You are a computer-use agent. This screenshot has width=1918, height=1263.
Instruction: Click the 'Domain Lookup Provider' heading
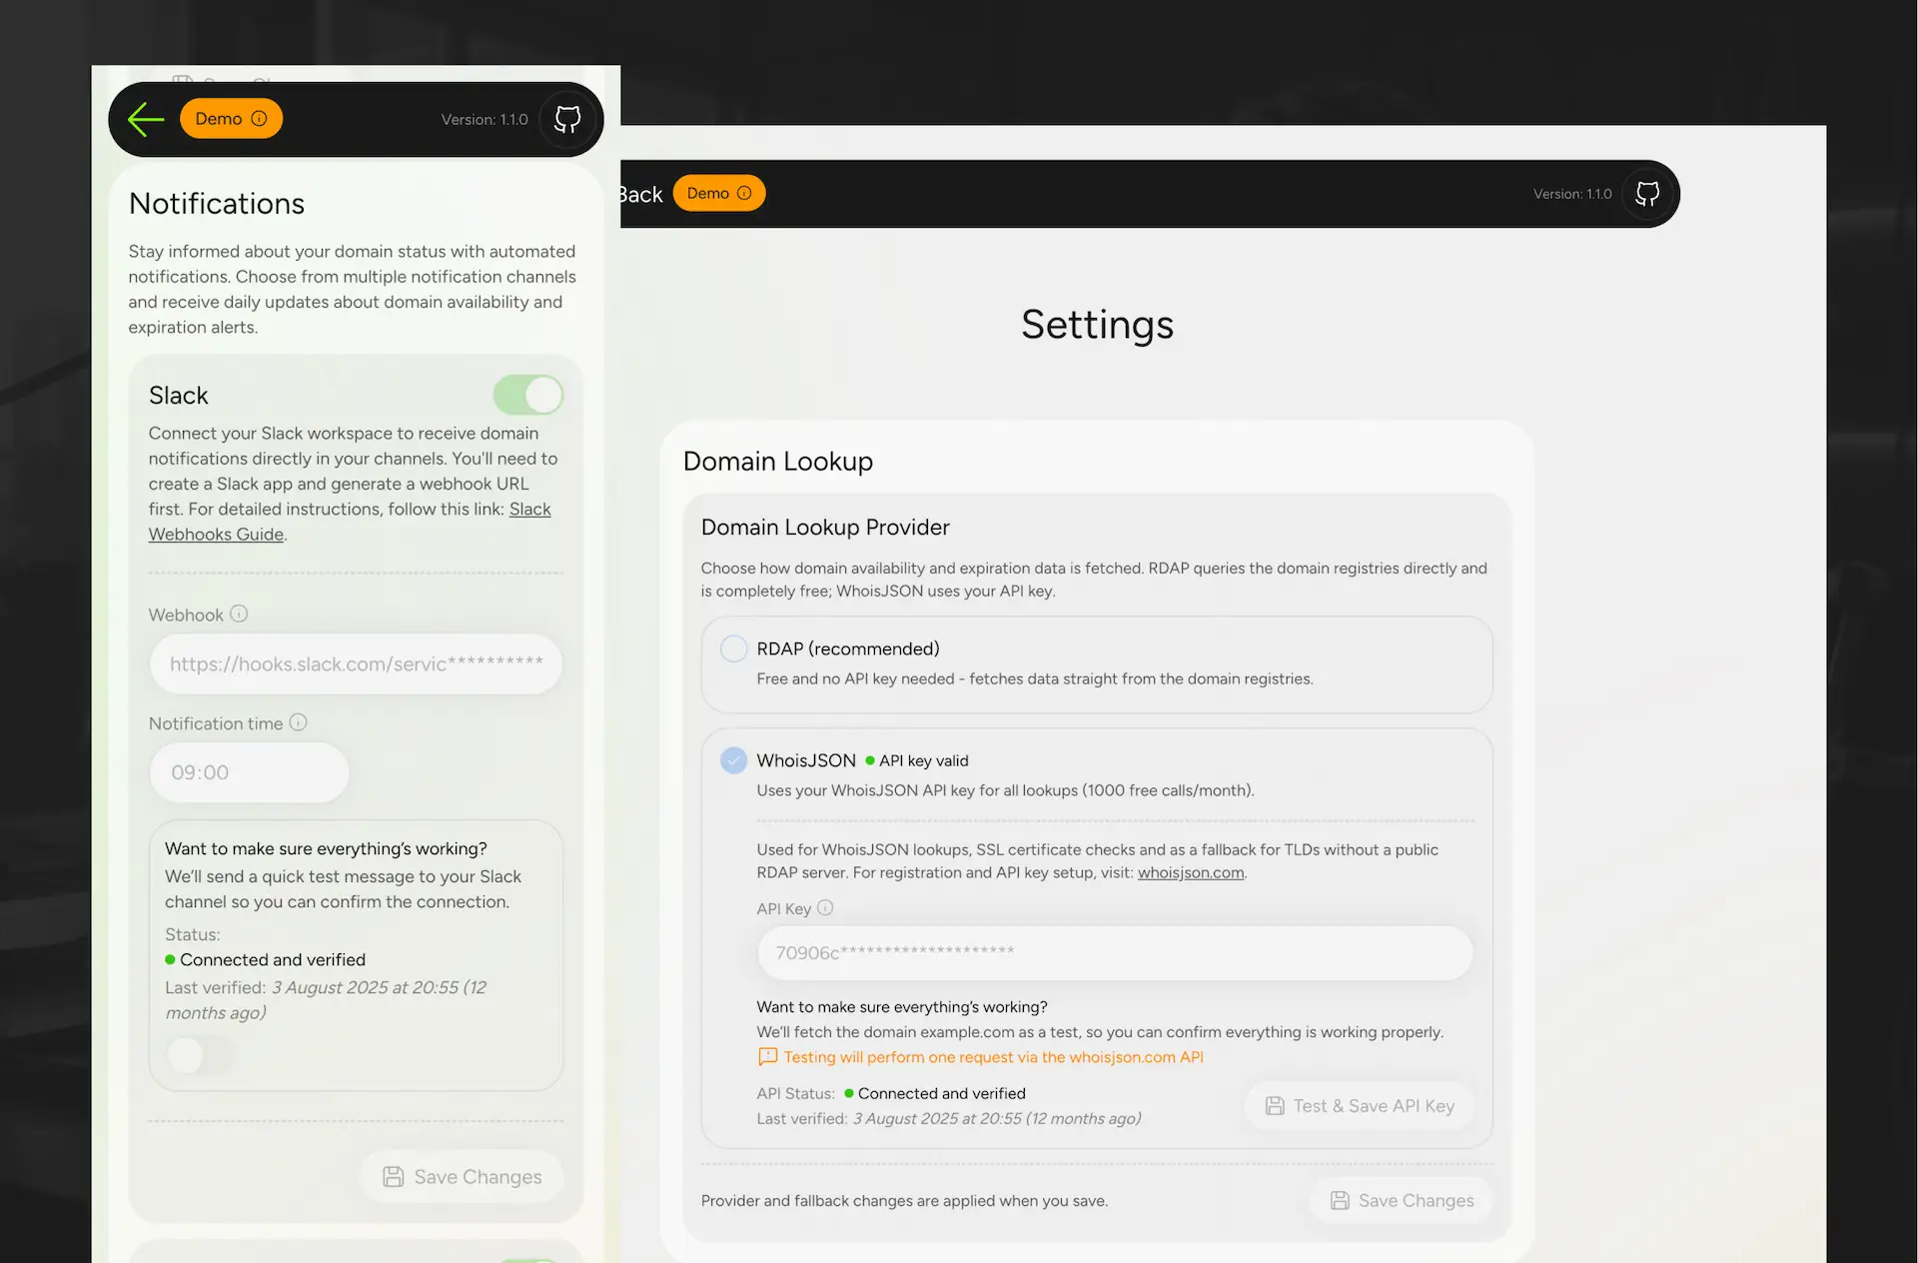[x=825, y=527]
